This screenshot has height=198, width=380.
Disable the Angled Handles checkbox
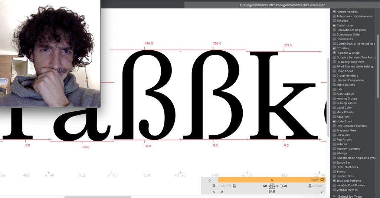(x=334, y=12)
